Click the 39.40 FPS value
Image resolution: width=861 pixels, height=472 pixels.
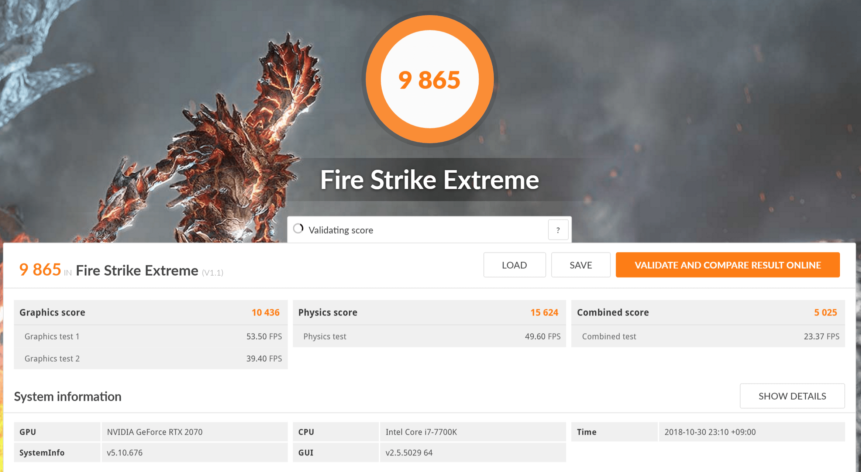[264, 359]
